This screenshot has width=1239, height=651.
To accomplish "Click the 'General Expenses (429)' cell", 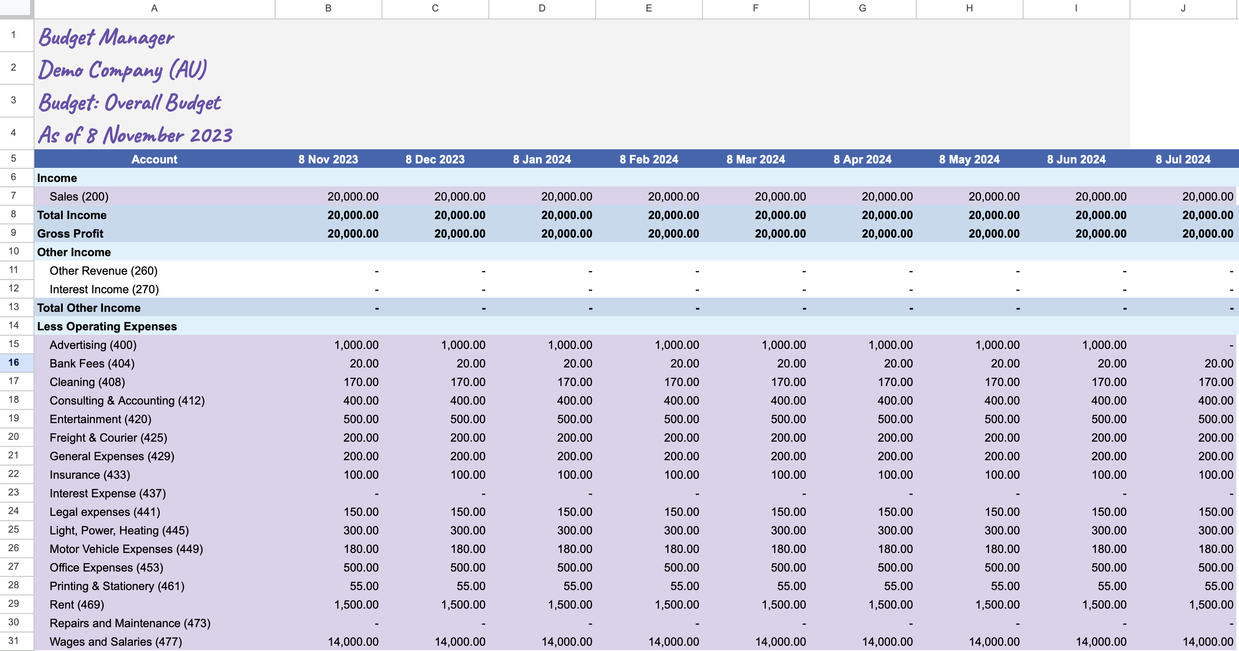I will tap(155, 456).
